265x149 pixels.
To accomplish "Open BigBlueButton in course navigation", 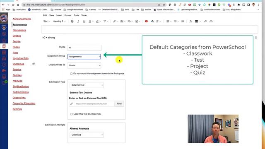I will (x=21, y=87).
